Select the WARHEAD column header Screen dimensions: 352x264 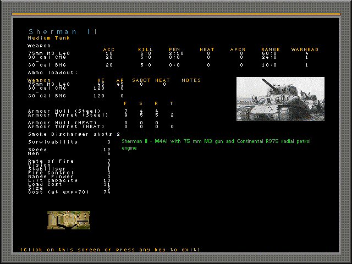pyautogui.click(x=305, y=50)
